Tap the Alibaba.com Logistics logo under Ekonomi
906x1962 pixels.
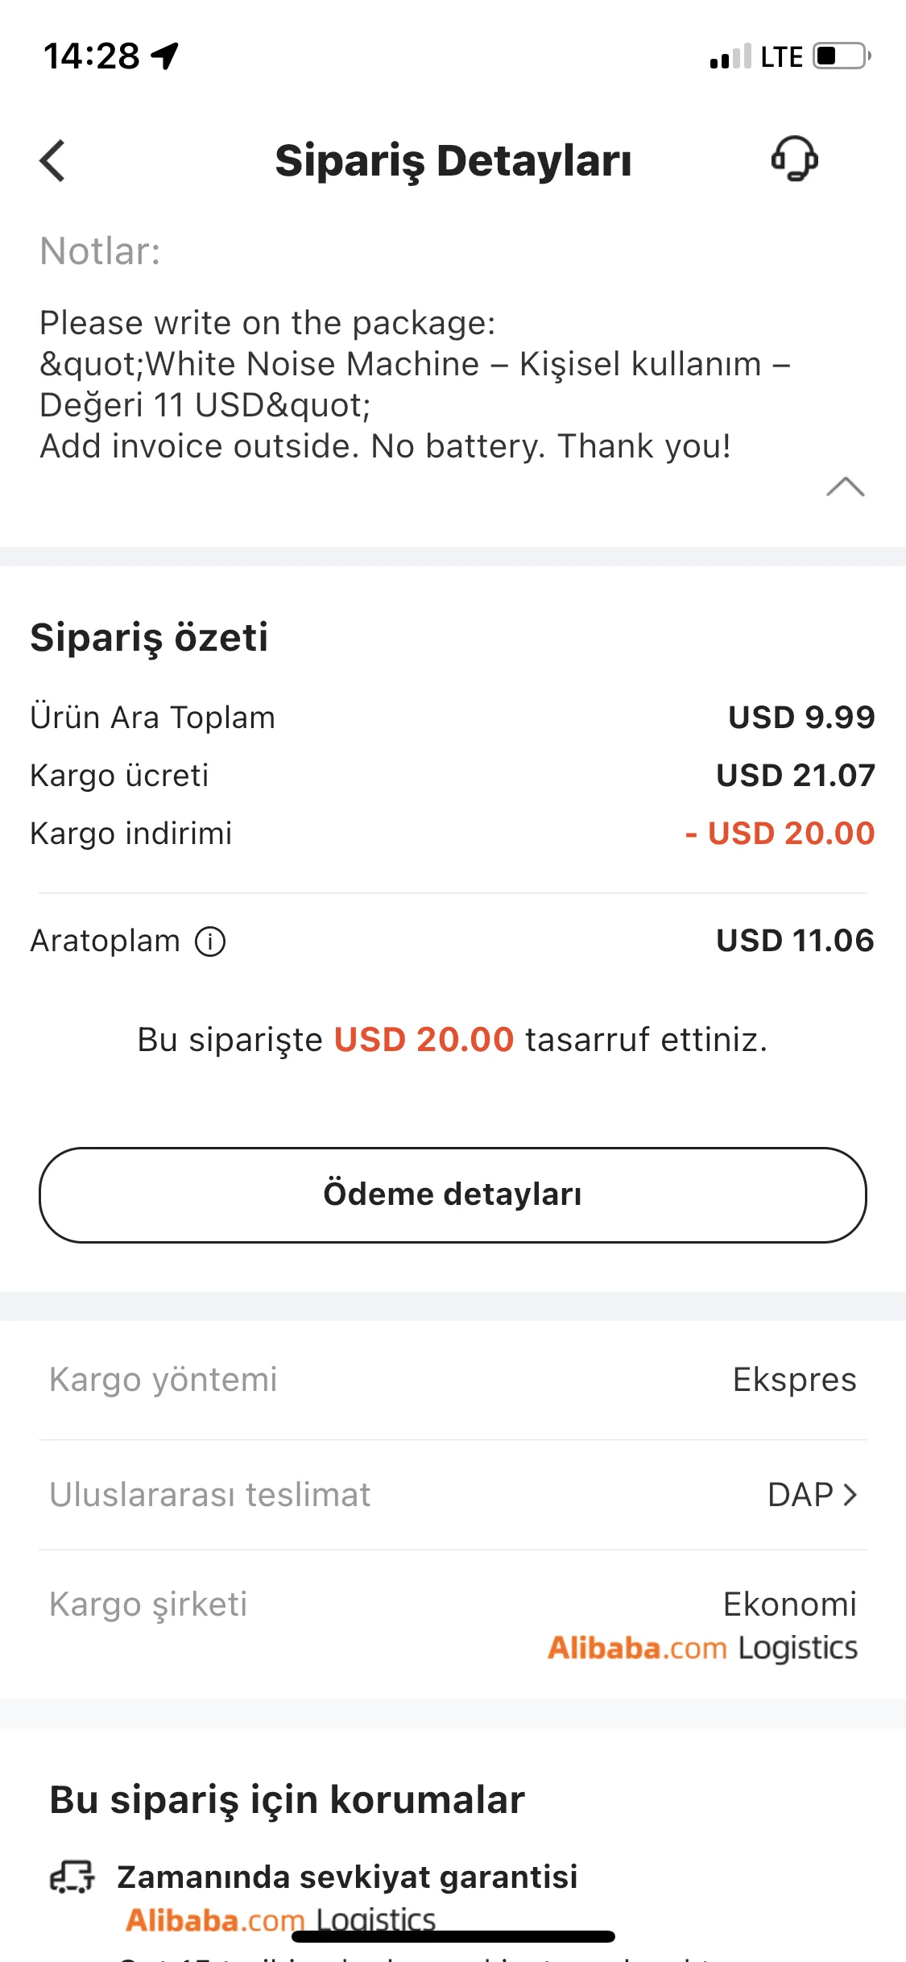(x=702, y=1648)
